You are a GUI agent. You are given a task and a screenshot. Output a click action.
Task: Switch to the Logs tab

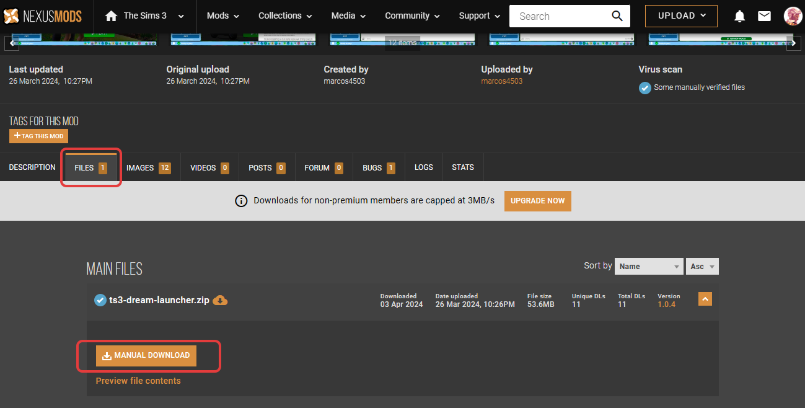click(x=424, y=167)
